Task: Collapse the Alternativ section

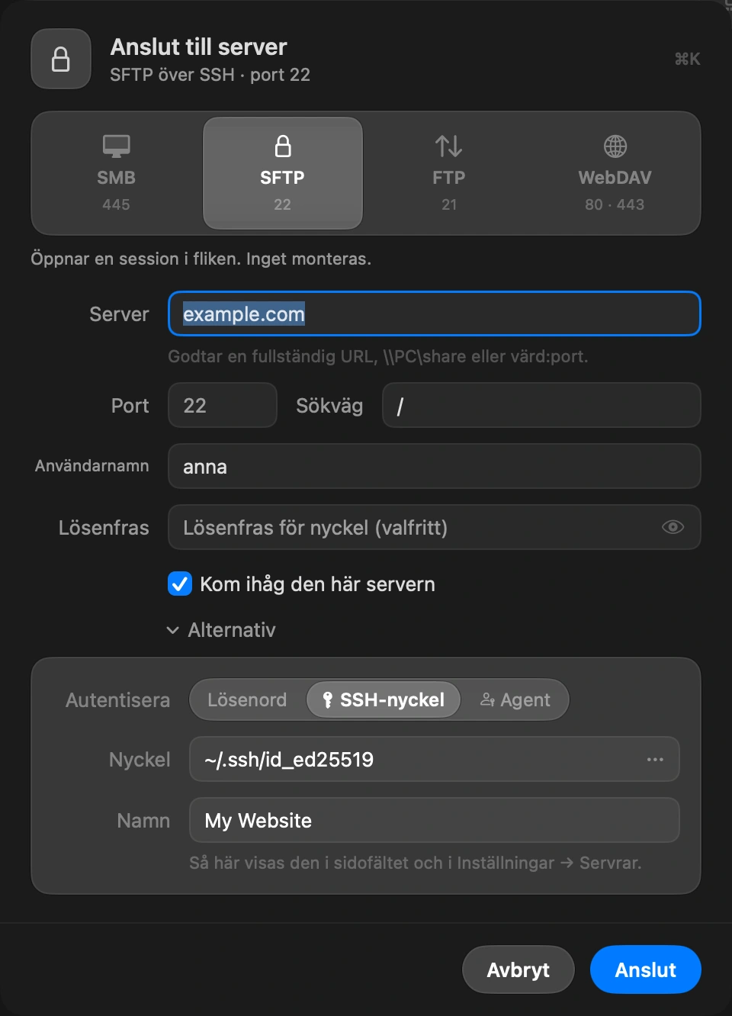Action: click(221, 630)
